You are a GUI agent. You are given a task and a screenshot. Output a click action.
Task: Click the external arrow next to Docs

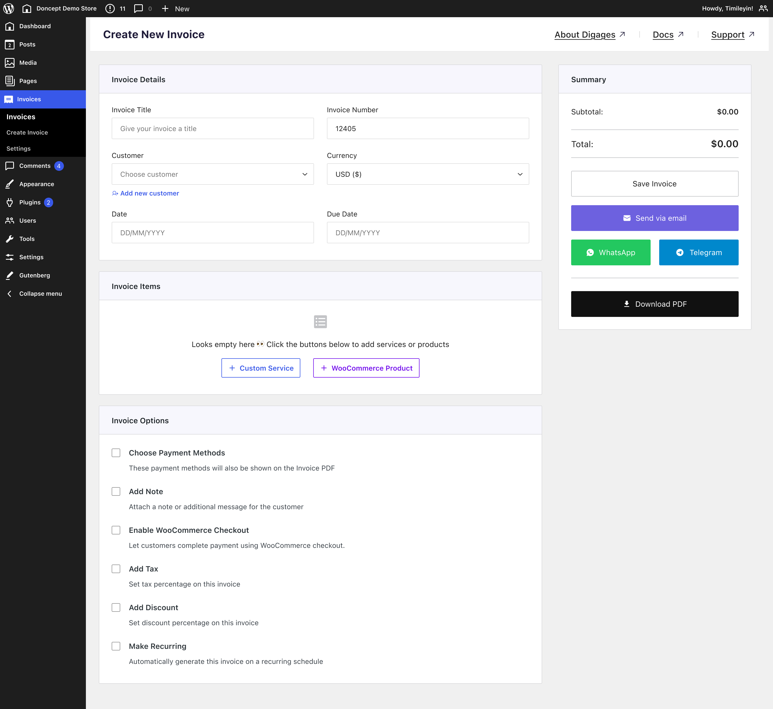coord(681,35)
